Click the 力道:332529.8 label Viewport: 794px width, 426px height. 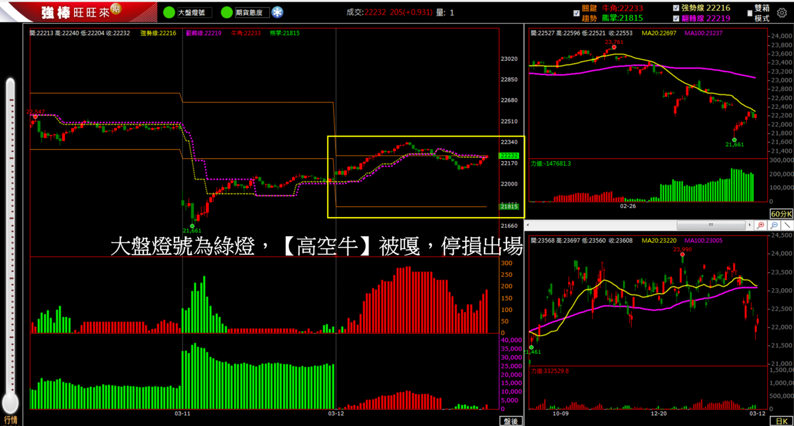tap(550, 370)
